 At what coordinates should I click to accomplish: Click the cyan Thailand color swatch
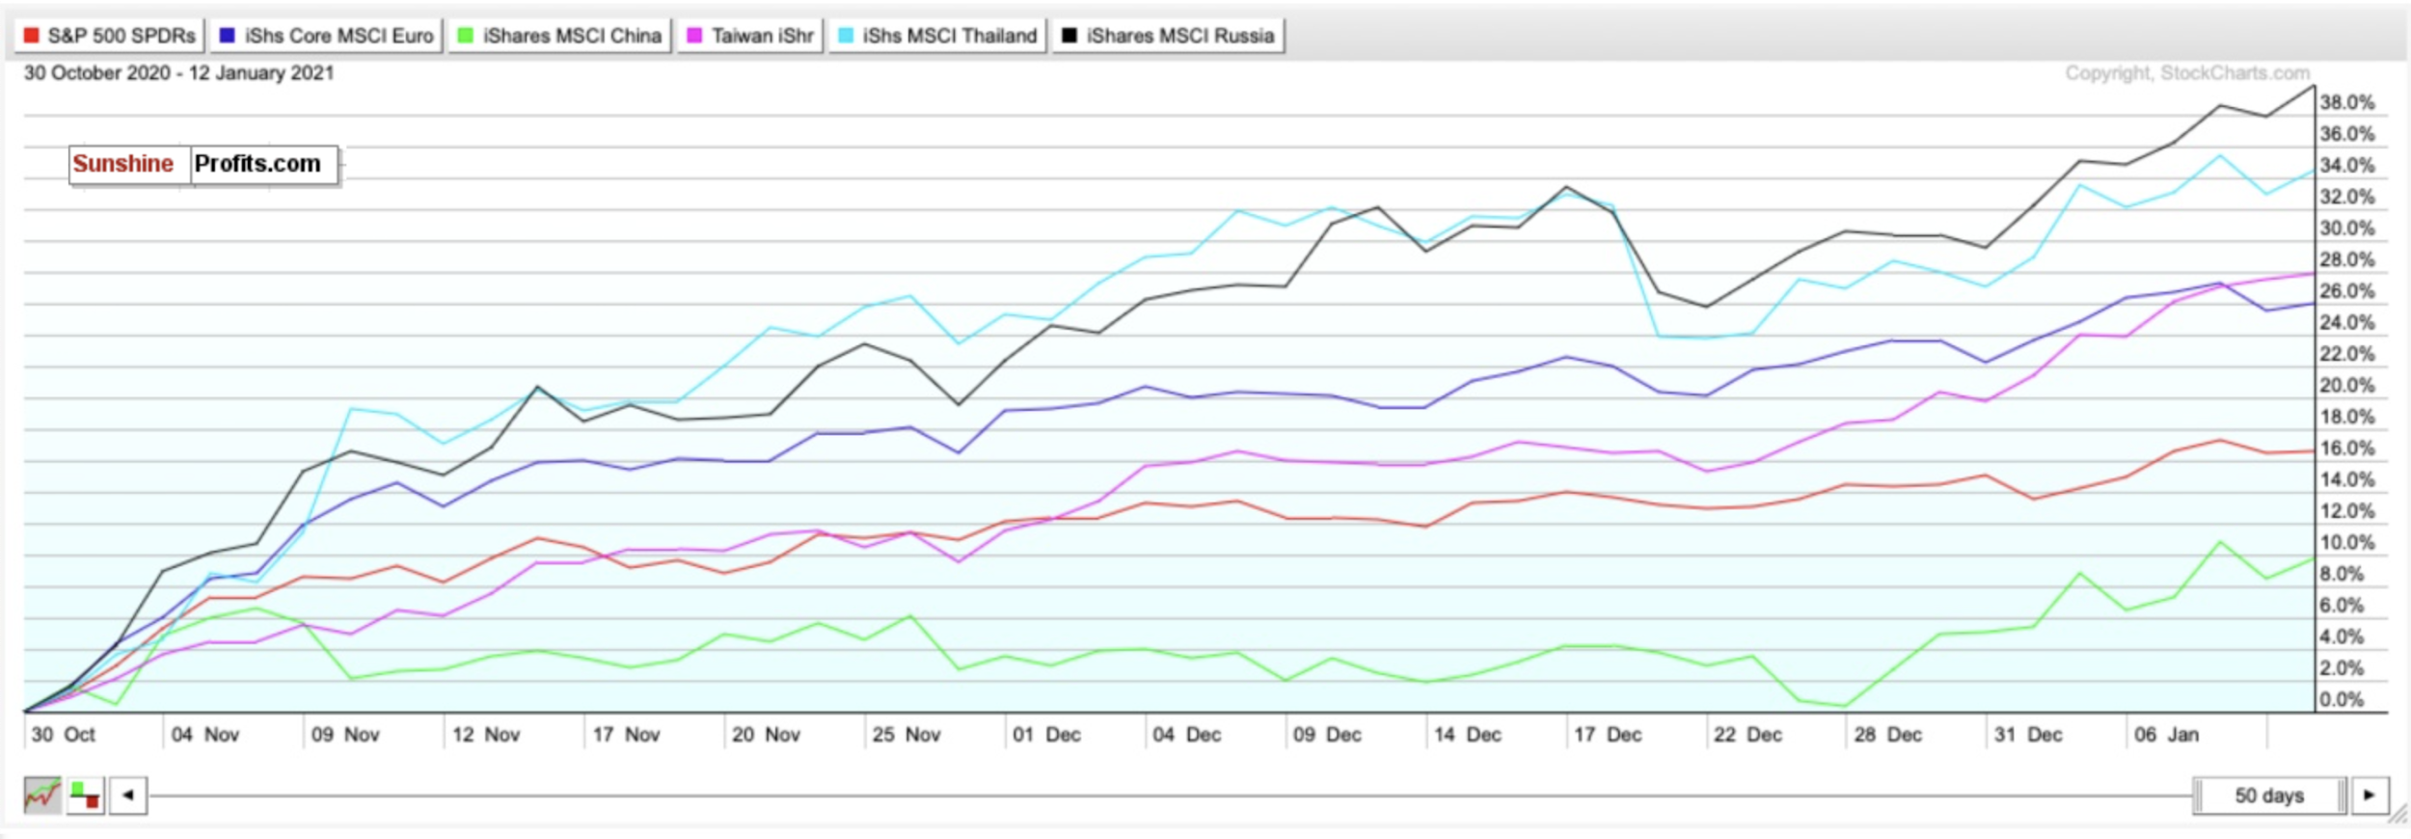[846, 36]
